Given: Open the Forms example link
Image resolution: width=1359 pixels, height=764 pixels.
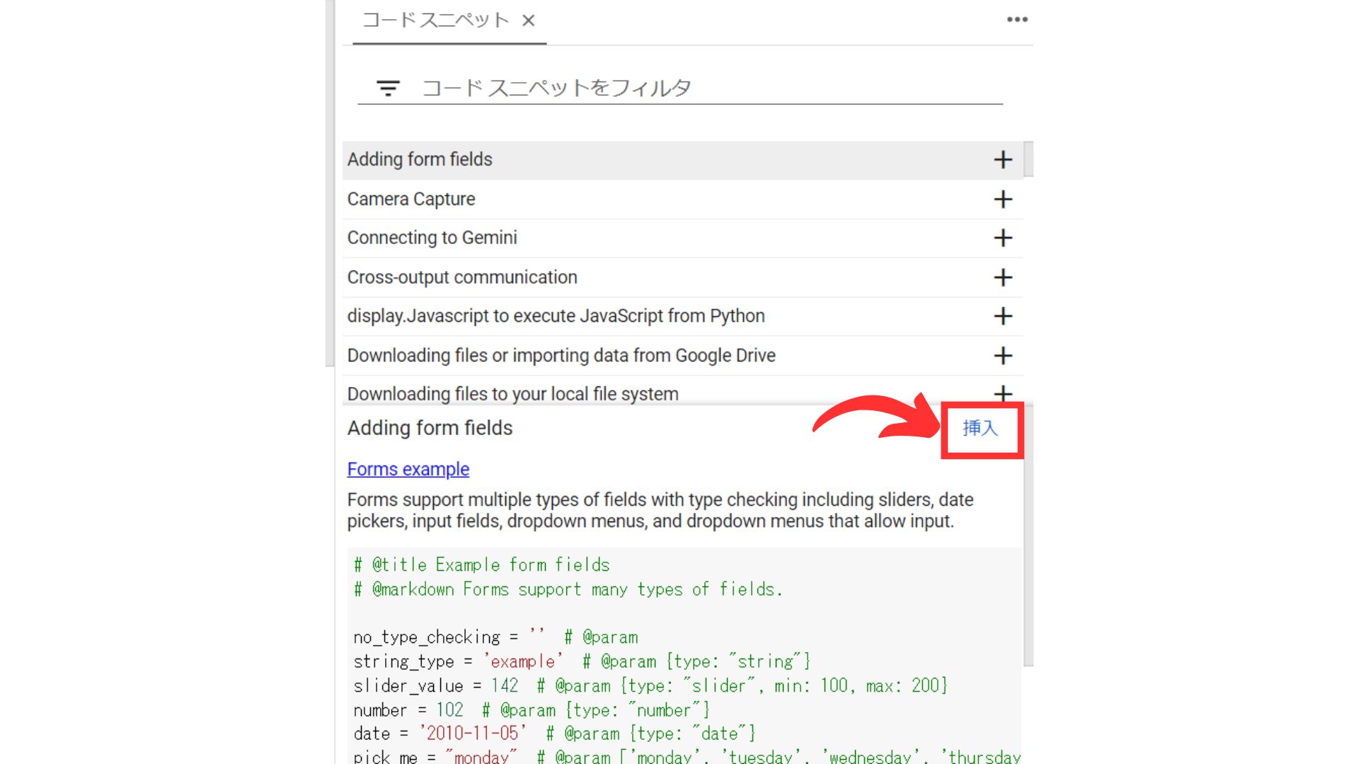Looking at the screenshot, I should [x=408, y=469].
